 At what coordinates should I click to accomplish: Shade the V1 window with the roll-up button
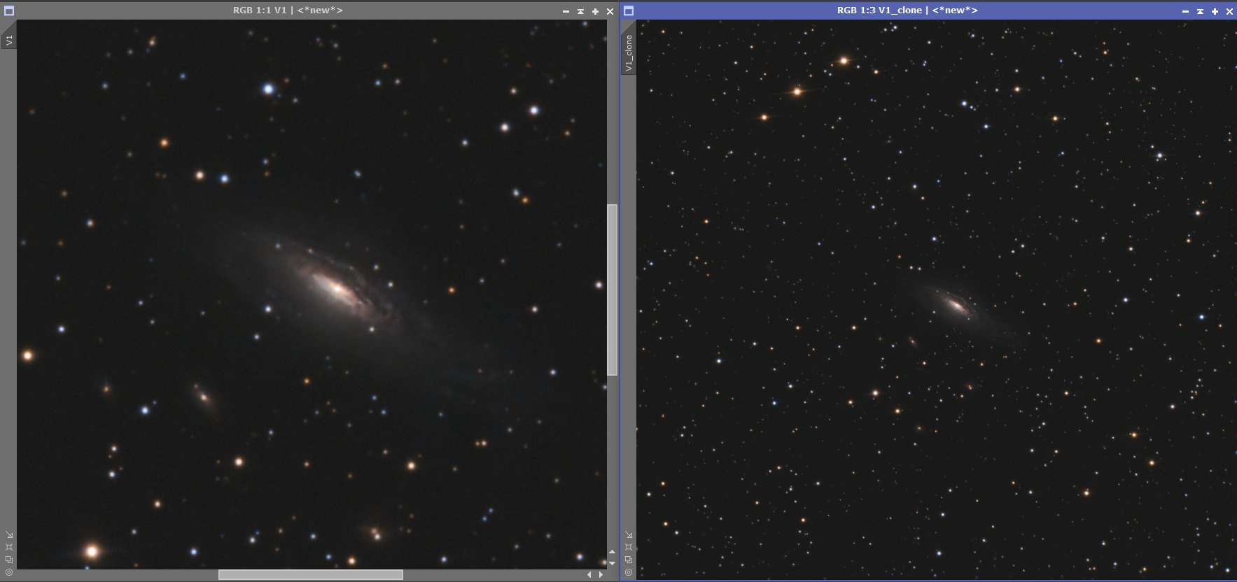pyautogui.click(x=580, y=11)
